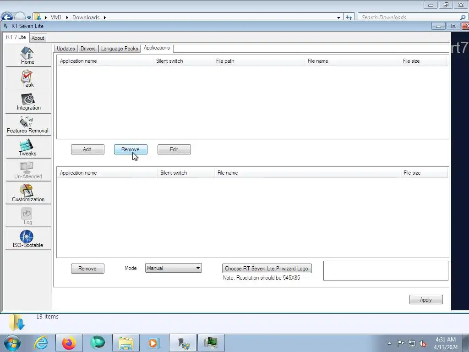Click lower list Silent switch column header
Image resolution: width=469 pixels, height=352 pixels.
(x=186, y=173)
